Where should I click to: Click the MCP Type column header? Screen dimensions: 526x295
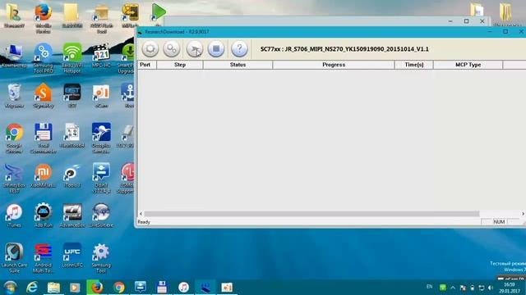click(468, 65)
